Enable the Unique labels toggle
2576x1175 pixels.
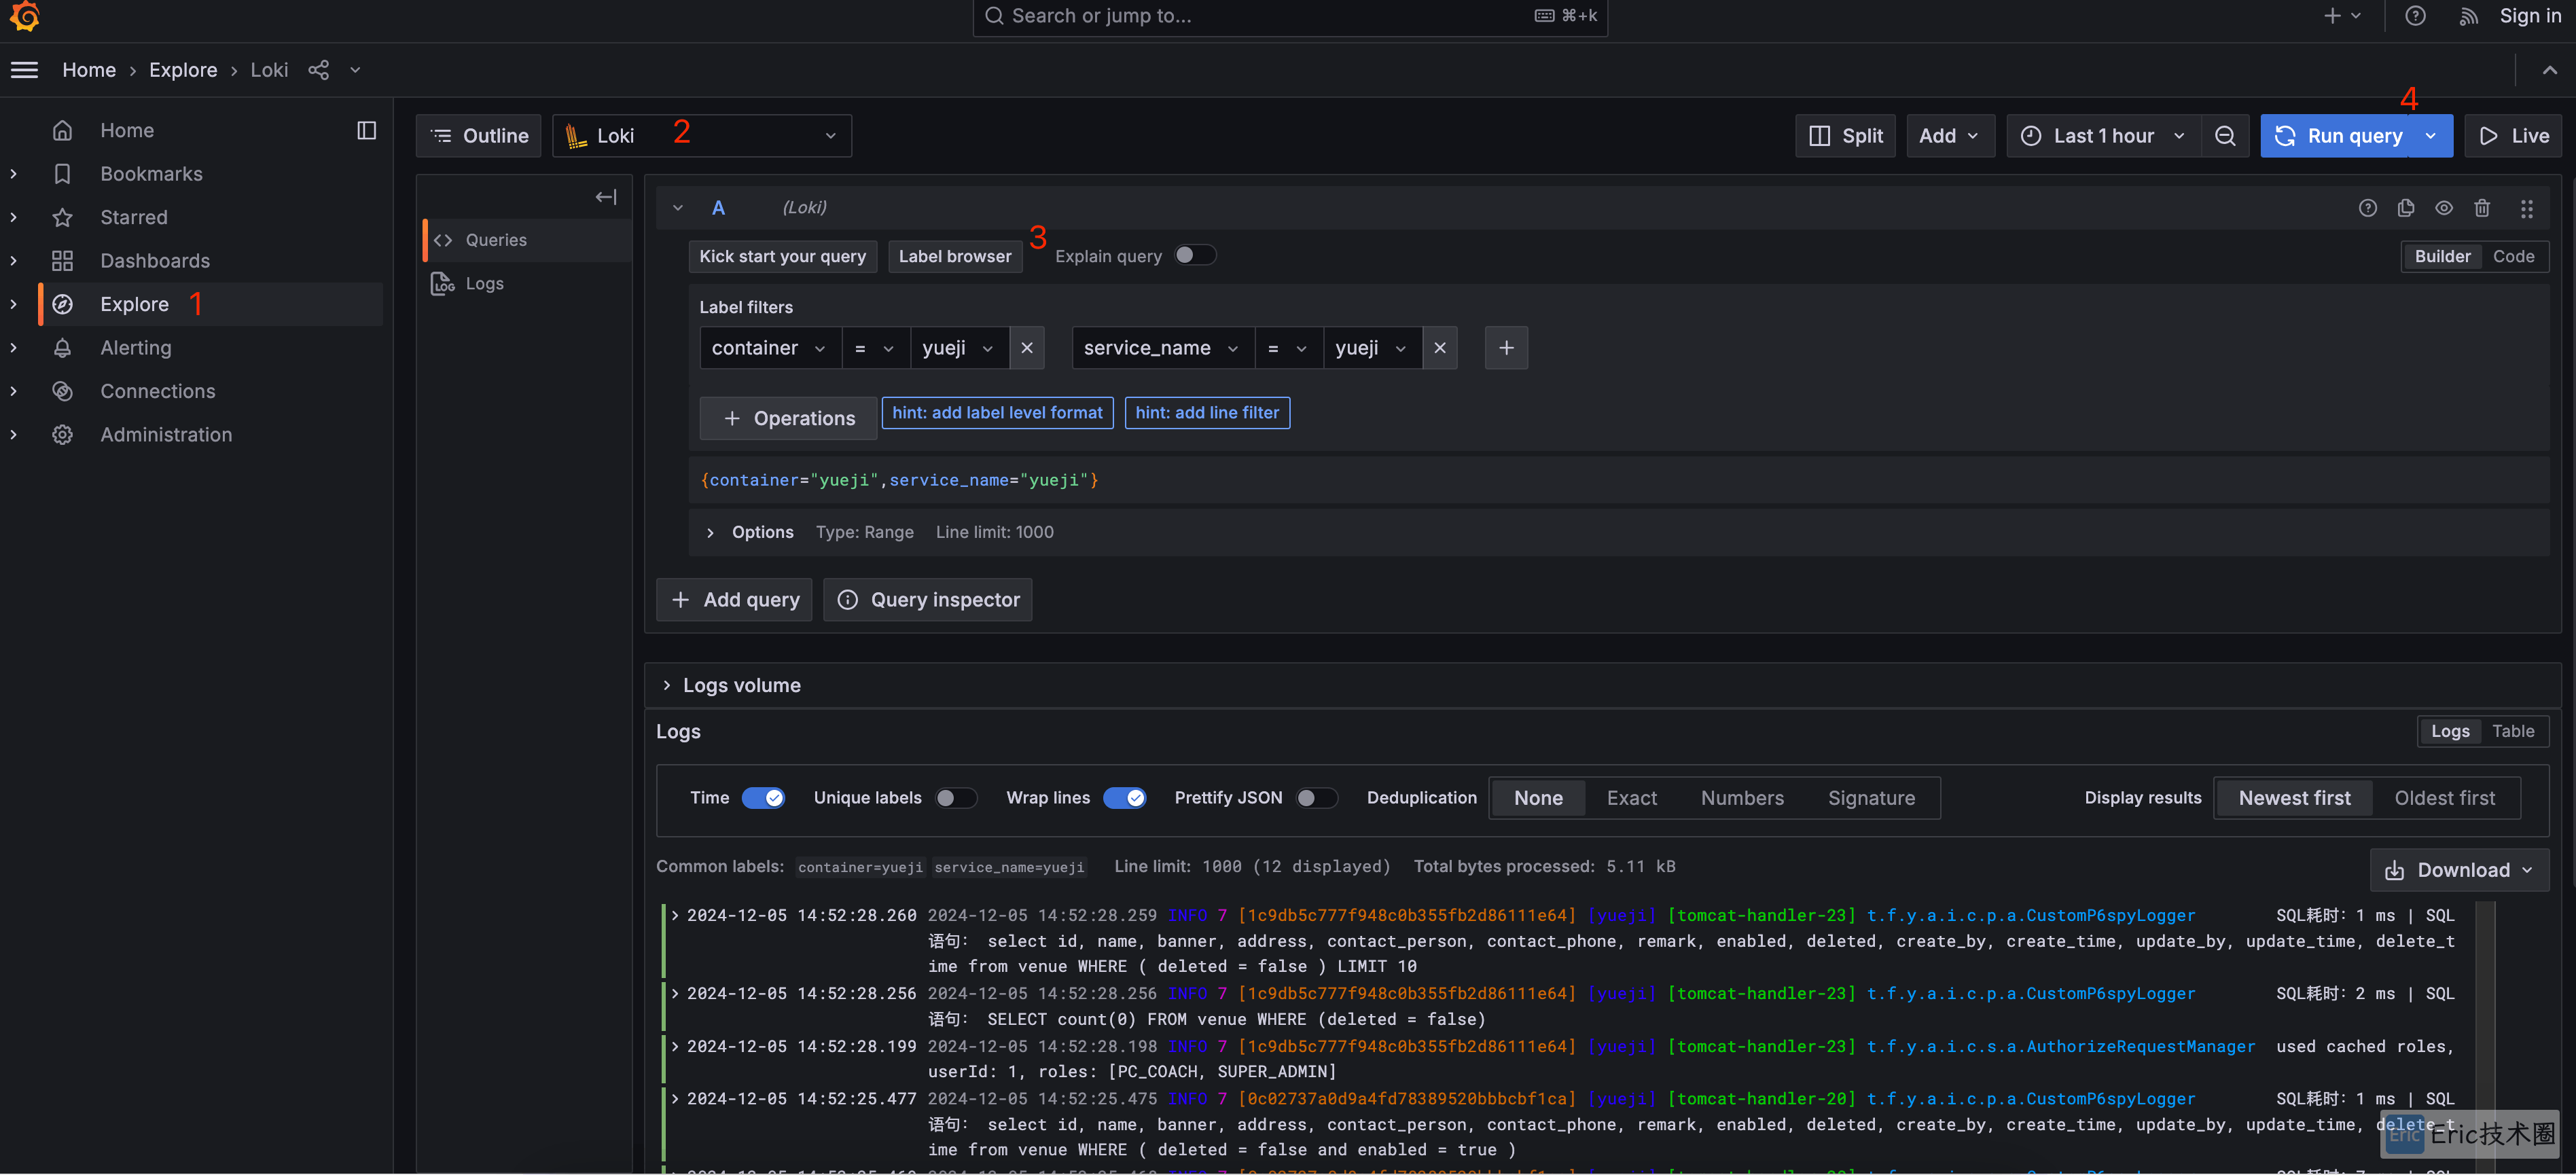coord(955,798)
